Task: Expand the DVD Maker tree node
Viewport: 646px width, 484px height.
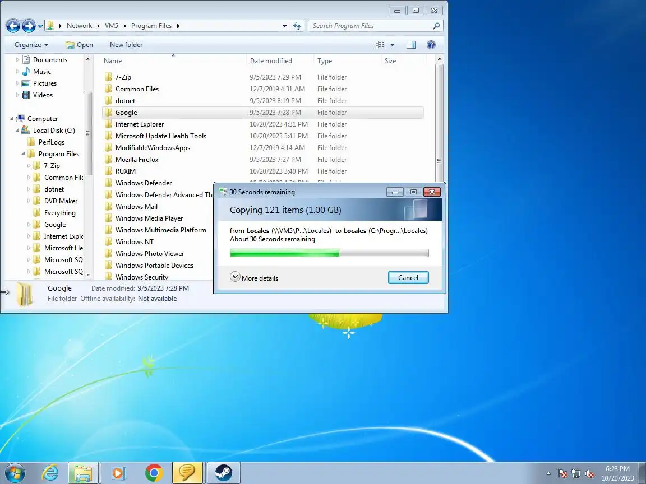Action: [x=29, y=201]
